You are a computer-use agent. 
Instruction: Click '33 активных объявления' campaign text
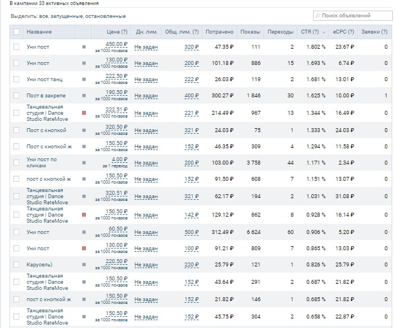(69, 3)
